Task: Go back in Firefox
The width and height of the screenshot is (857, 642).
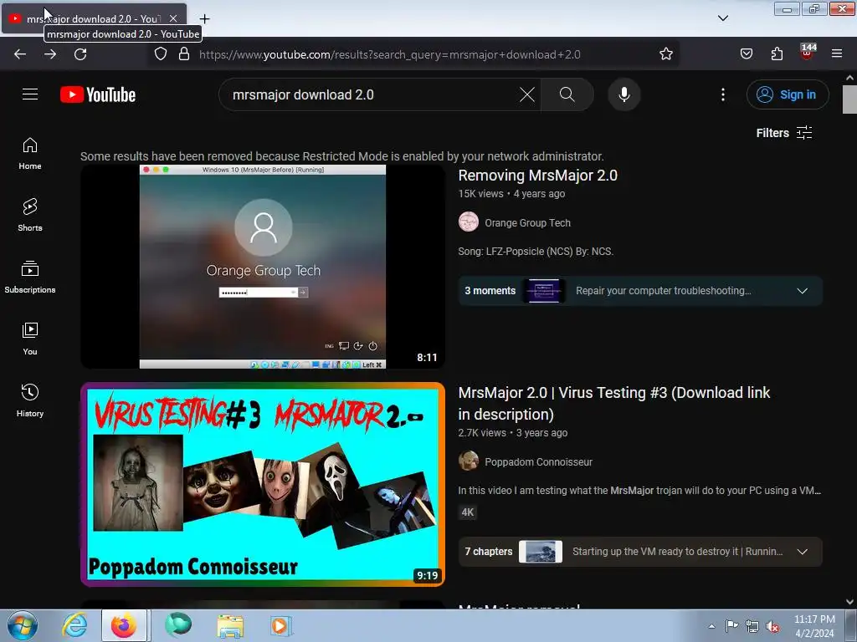Action: [x=20, y=54]
